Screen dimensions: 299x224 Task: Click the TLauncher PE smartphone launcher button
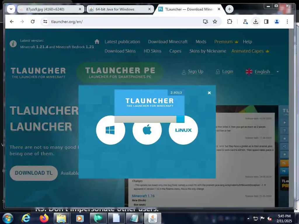point(120,72)
